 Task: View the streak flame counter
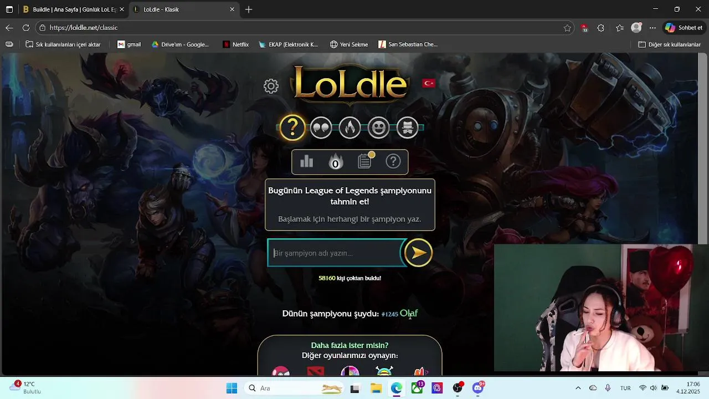click(x=335, y=161)
